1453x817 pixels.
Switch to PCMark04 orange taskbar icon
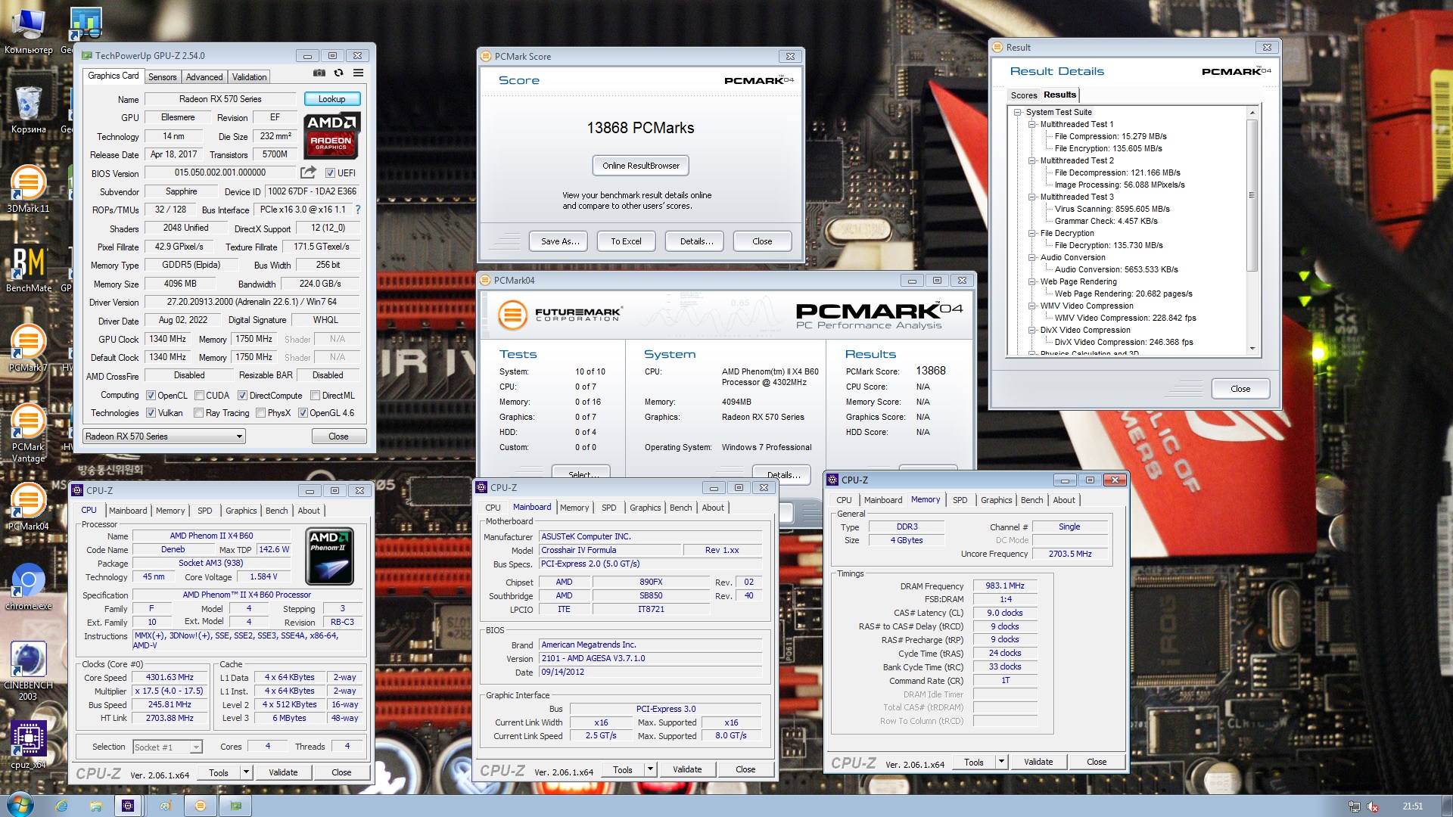tap(201, 806)
